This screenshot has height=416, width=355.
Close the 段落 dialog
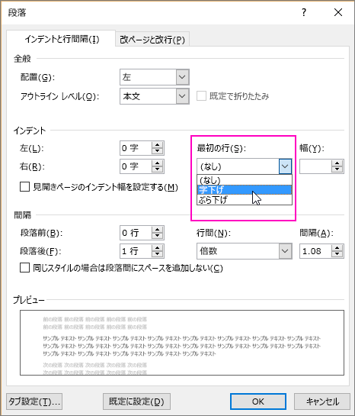pos(338,12)
